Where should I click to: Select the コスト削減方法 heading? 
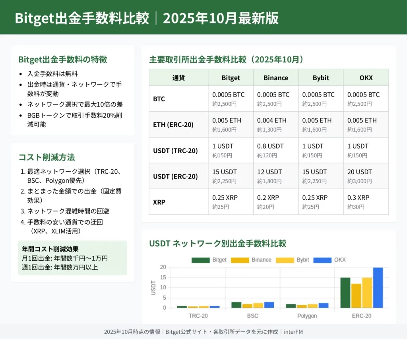[x=47, y=157]
